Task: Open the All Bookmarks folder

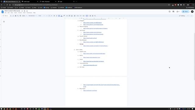Action: tap(190, 8)
